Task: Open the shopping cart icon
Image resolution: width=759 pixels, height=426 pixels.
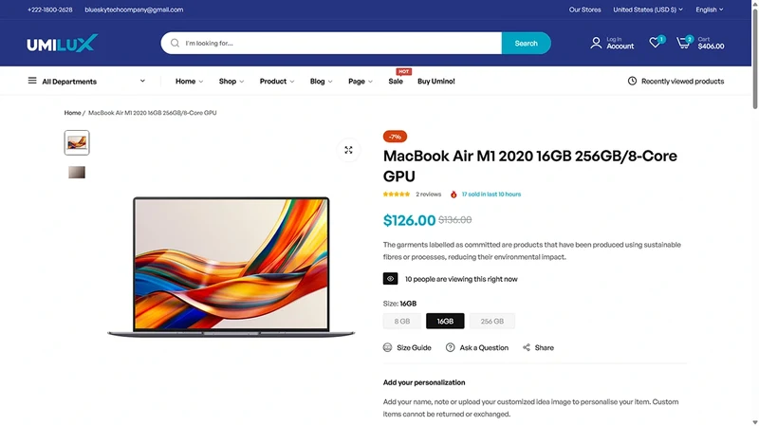Action: point(683,43)
